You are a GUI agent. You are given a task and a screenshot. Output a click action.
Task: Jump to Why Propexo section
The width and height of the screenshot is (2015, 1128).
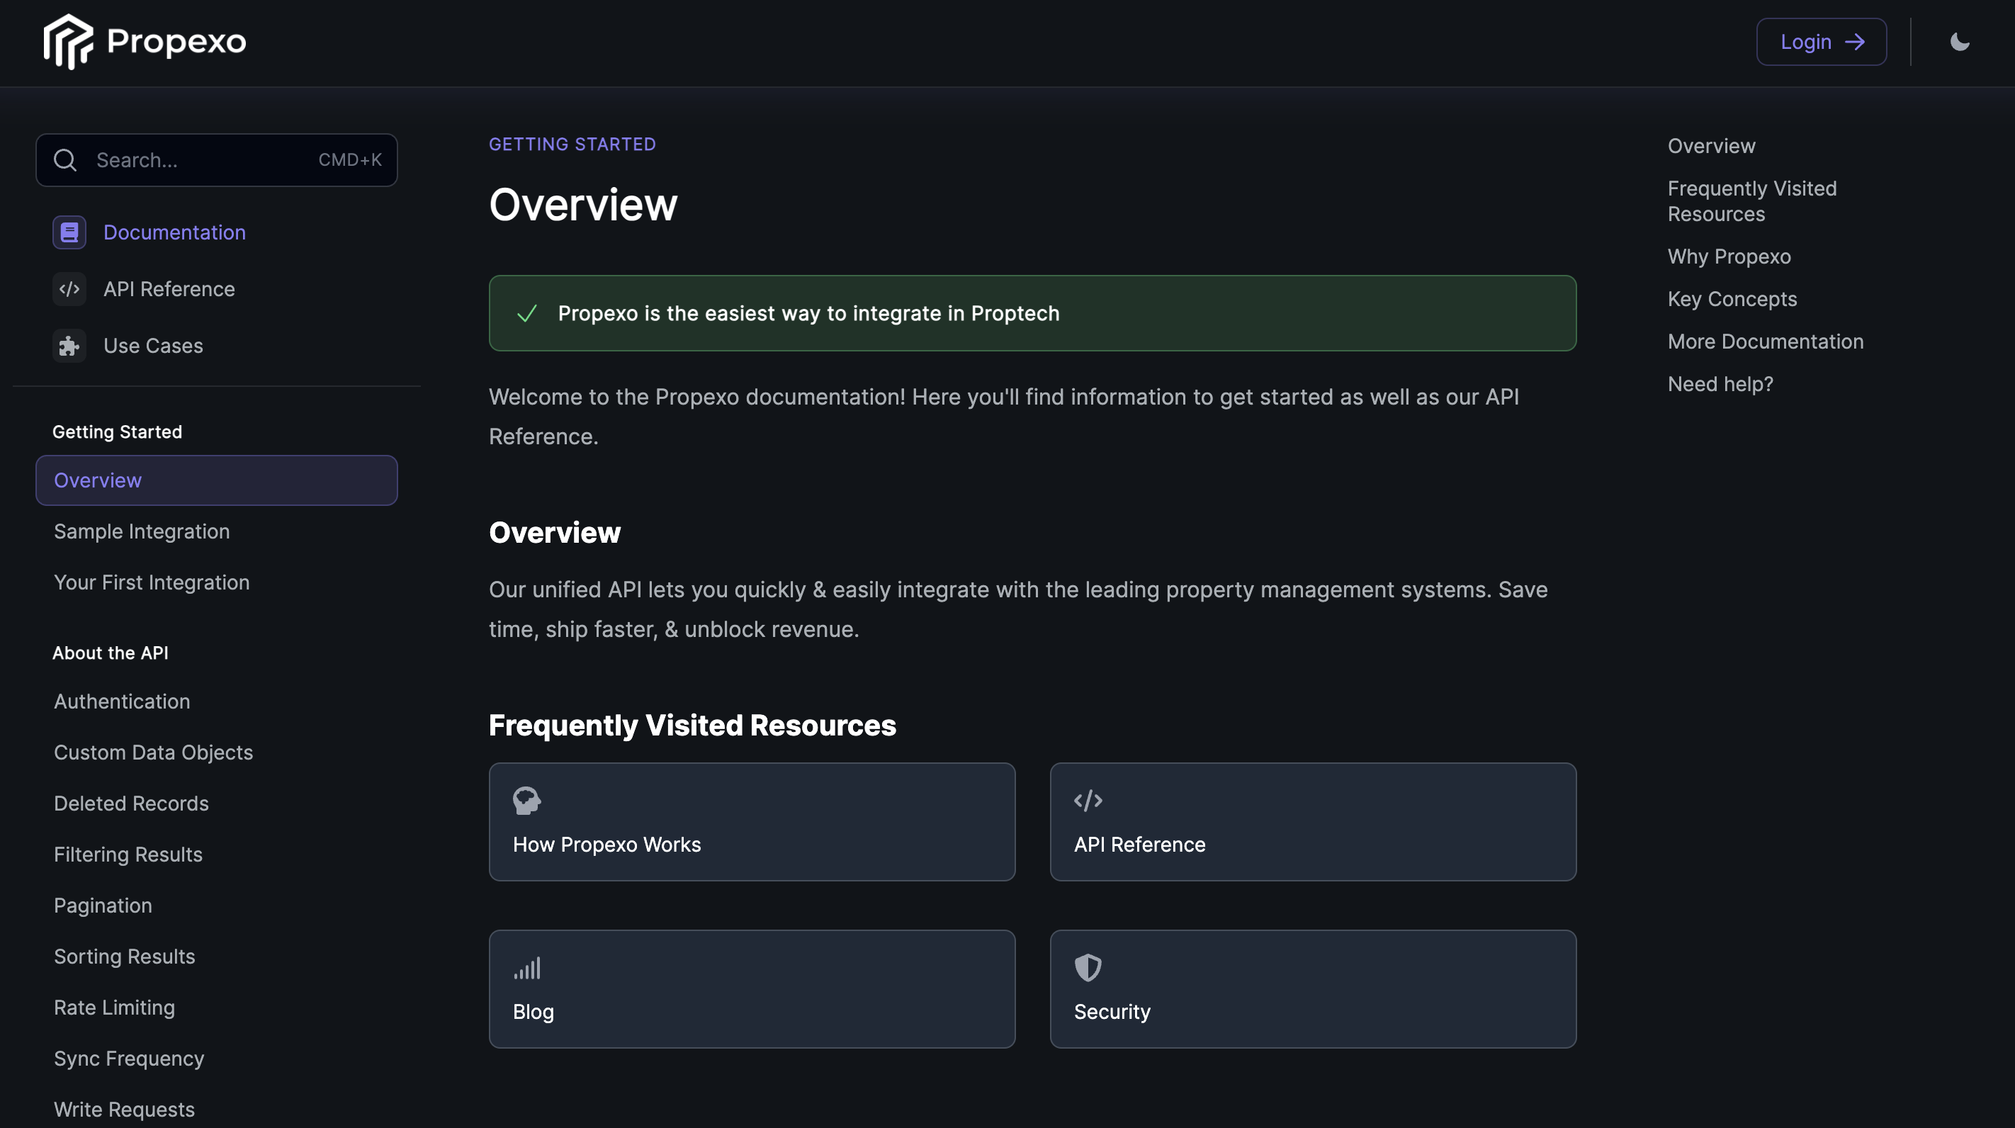[x=1729, y=256]
